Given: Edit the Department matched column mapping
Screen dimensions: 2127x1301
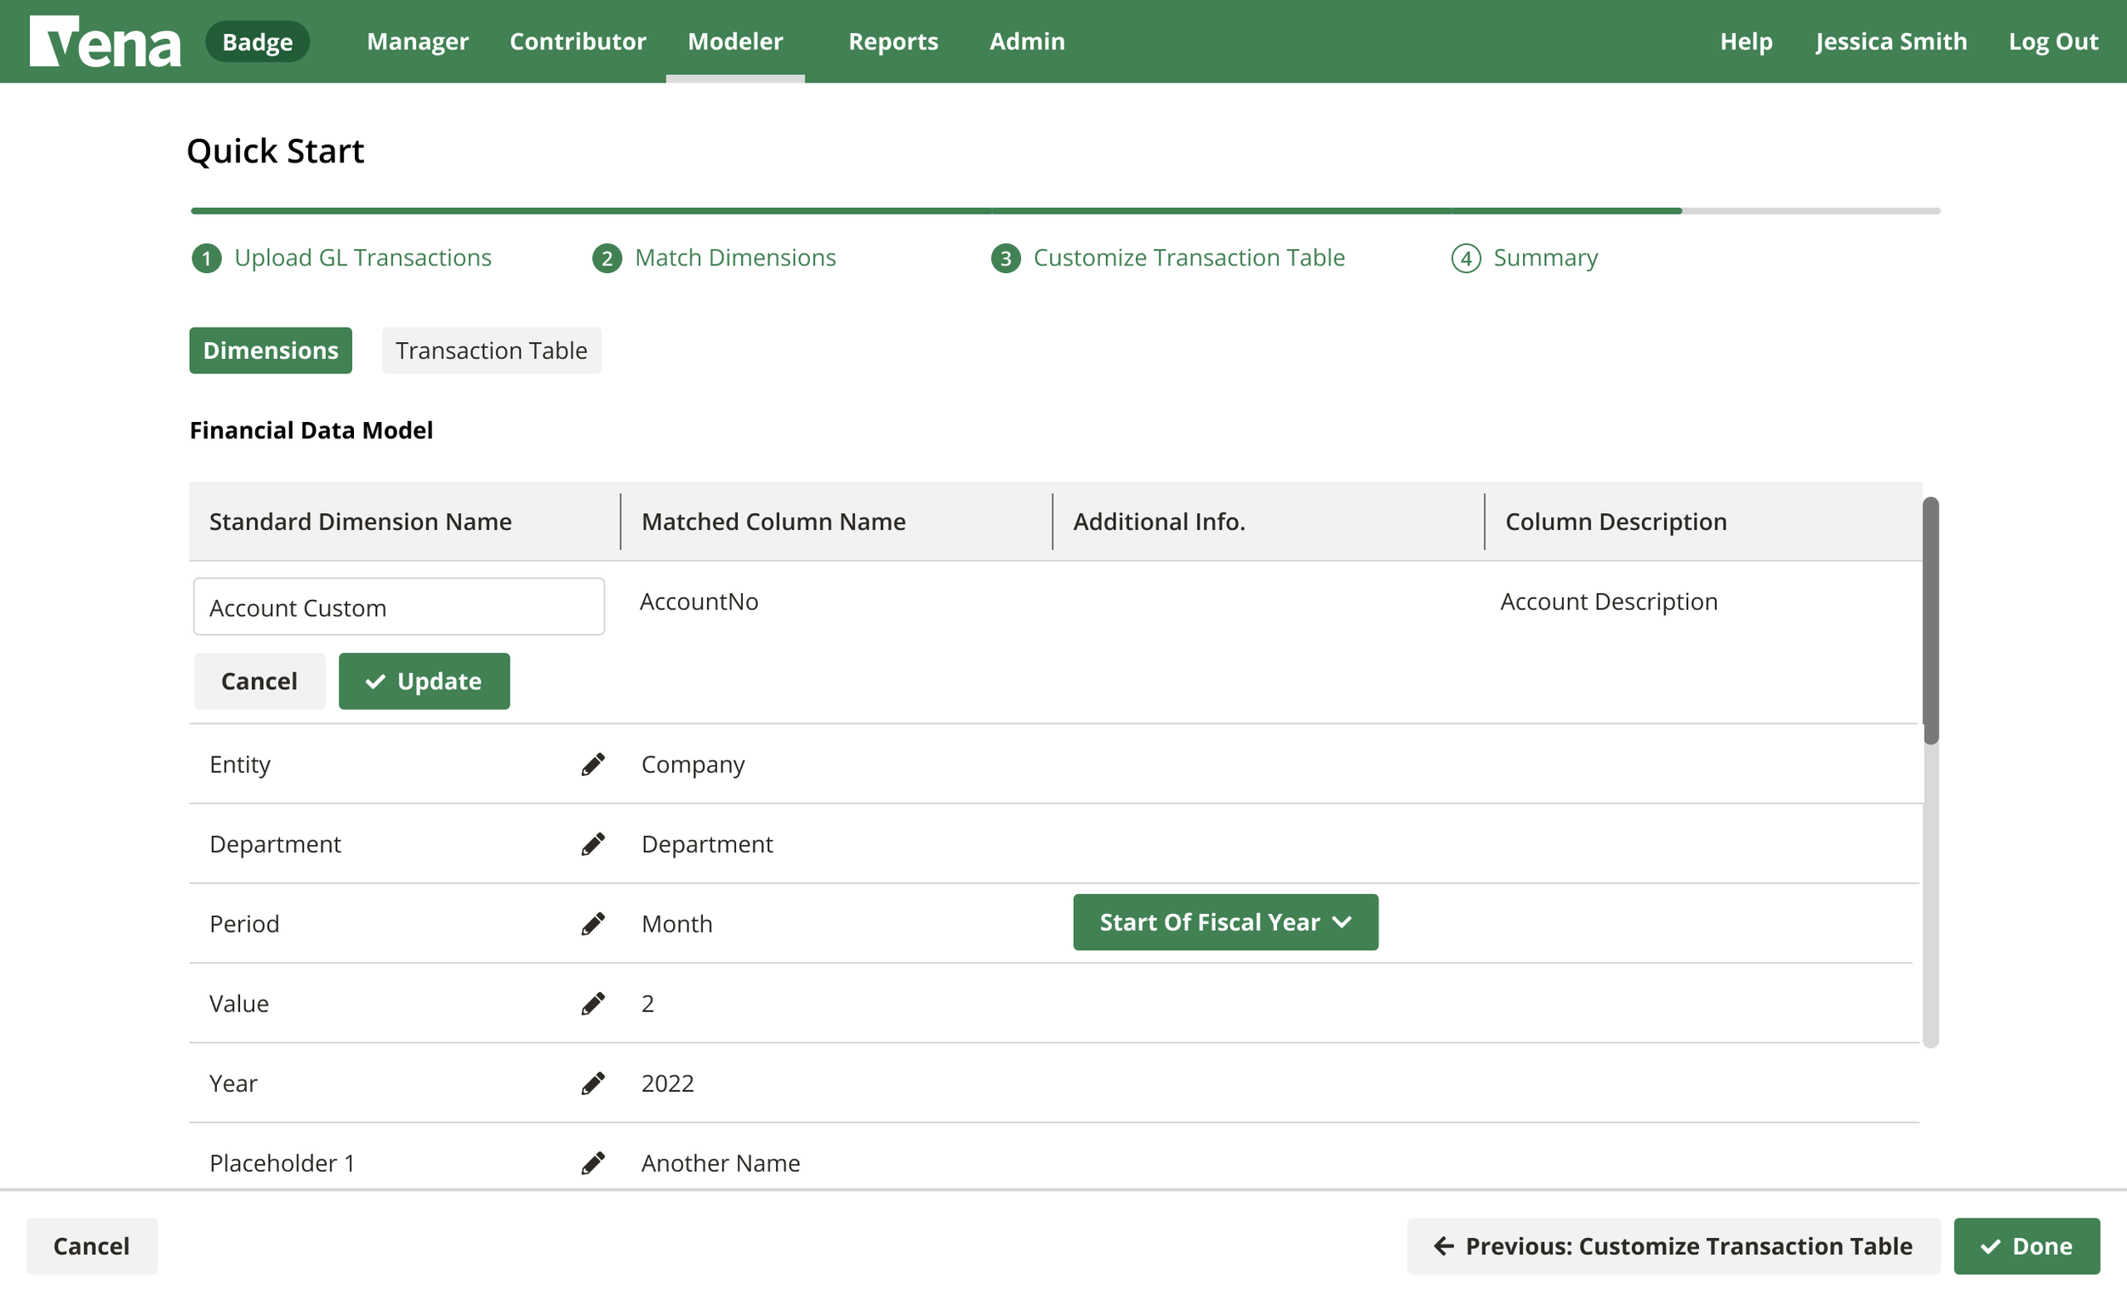Looking at the screenshot, I should pyautogui.click(x=592, y=843).
